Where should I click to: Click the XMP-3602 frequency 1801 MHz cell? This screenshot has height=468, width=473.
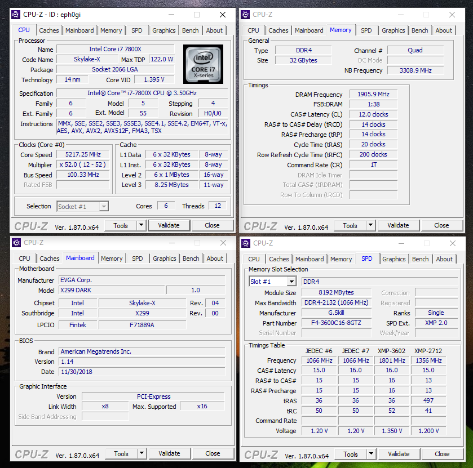click(392, 360)
